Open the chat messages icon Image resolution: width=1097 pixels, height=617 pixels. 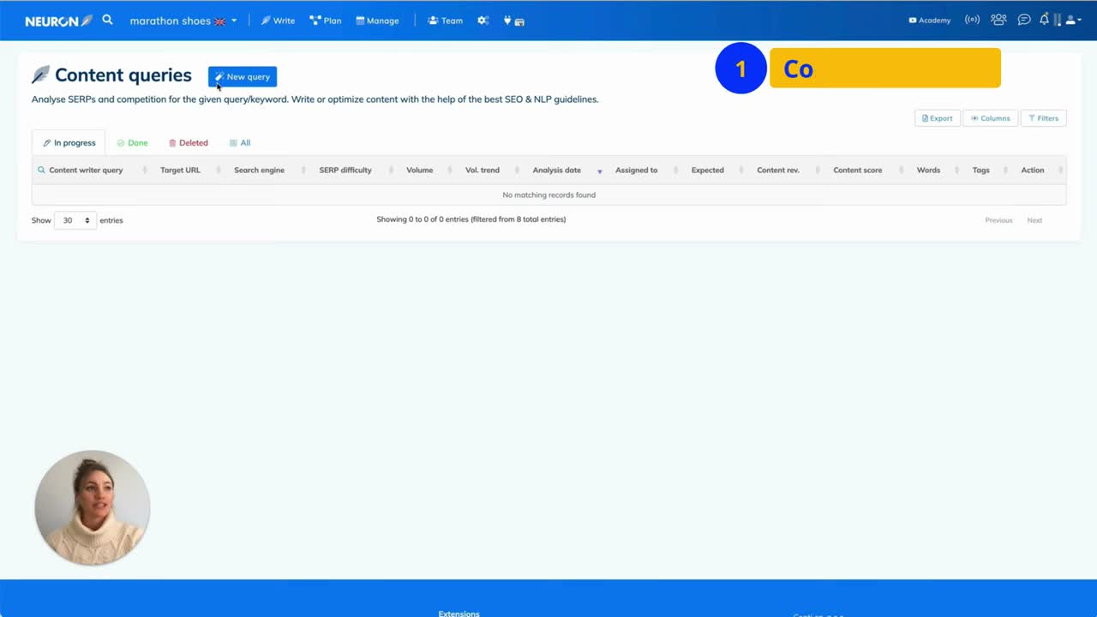click(x=1024, y=20)
